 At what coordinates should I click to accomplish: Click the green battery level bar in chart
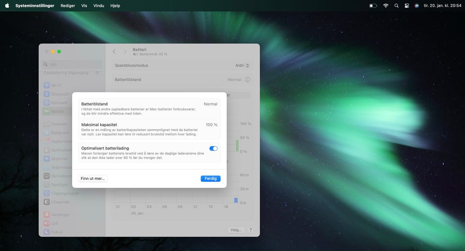coord(237,146)
